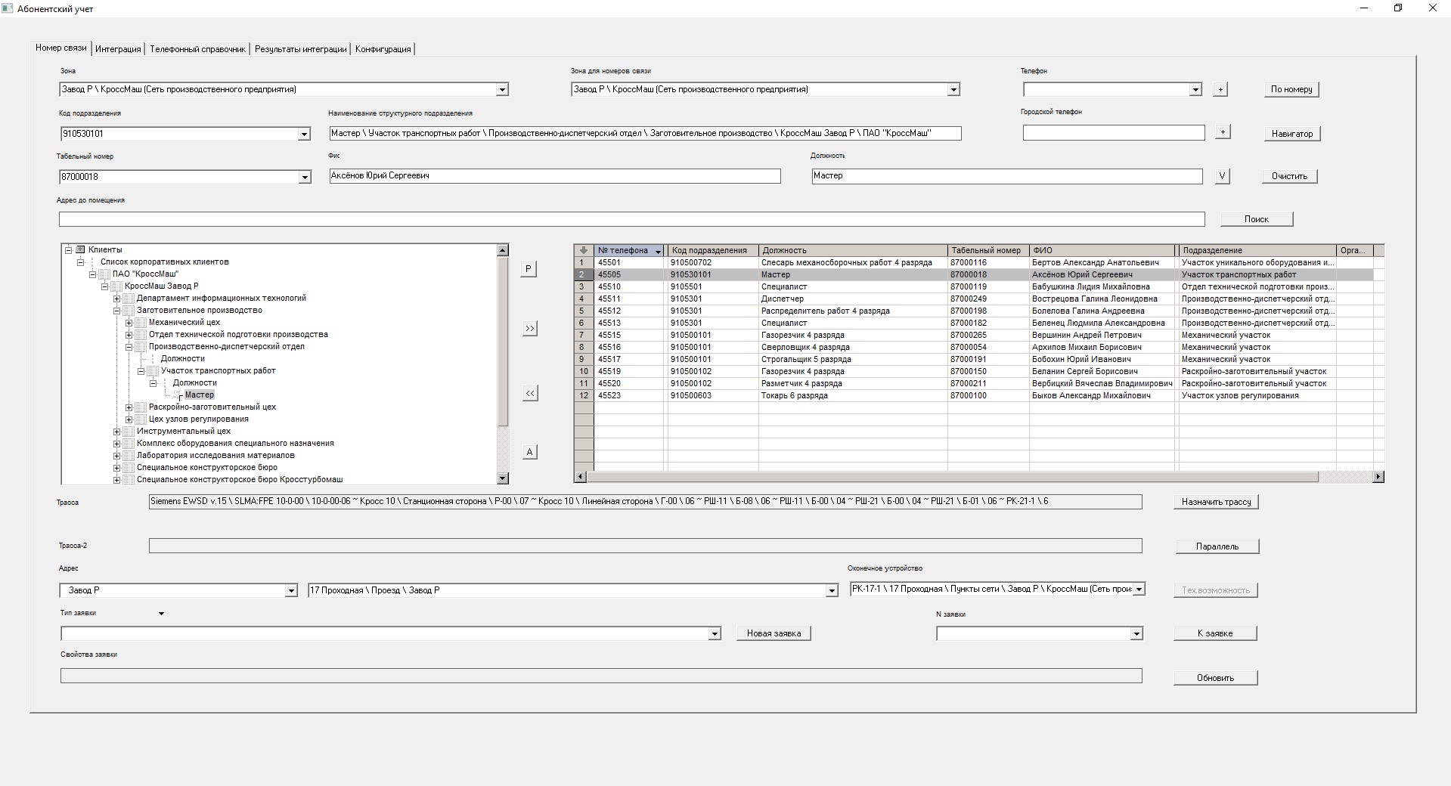Collapse Производственно-диспетчерский отдел node
The height and width of the screenshot is (786, 1451).
coord(129,347)
